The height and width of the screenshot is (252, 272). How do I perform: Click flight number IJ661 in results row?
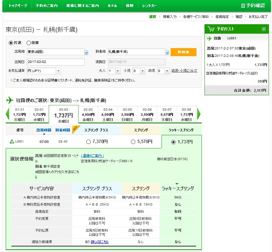pyautogui.click(x=19, y=141)
